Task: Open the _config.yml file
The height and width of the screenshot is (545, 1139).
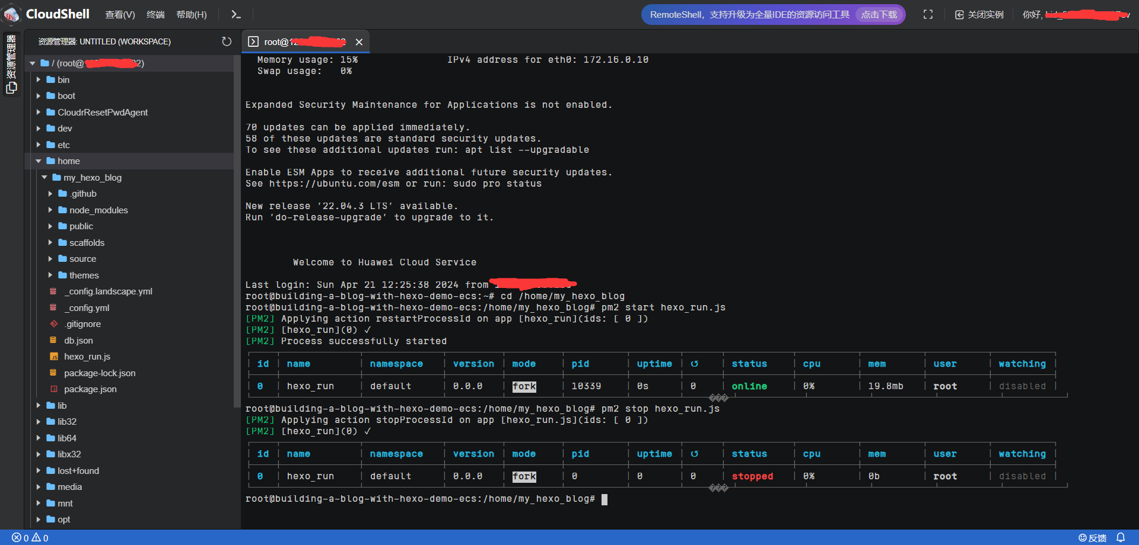Action: pyautogui.click(x=89, y=308)
